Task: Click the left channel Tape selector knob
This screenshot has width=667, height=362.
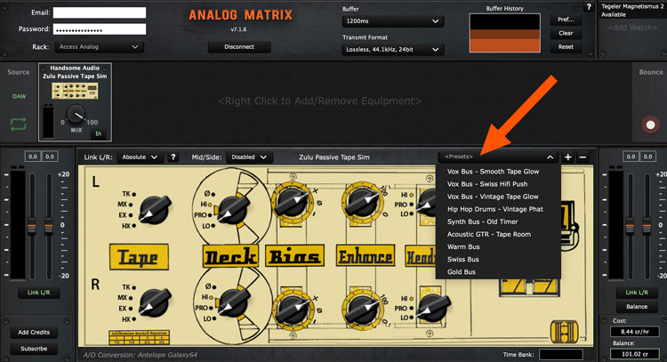Action: pyautogui.click(x=155, y=210)
